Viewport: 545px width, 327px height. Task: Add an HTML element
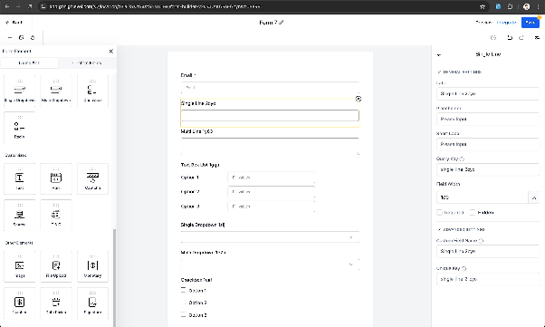tap(56, 178)
